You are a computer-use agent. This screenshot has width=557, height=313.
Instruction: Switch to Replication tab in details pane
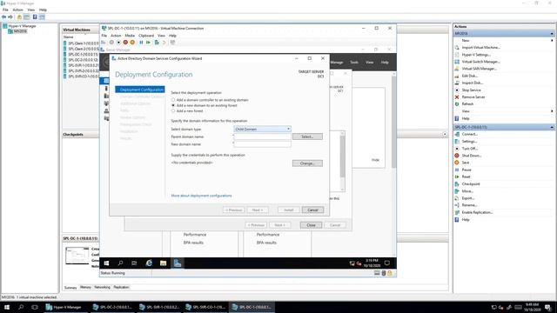121,288
